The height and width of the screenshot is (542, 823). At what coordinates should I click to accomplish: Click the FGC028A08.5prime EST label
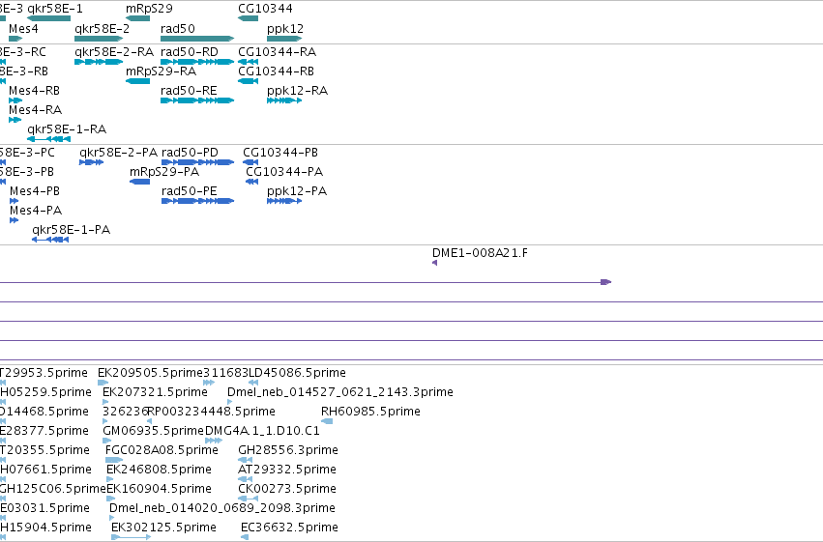(x=162, y=450)
